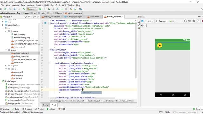Zoom in the preview with plus icon
Image resolution: width=203 pixels, height=114 pixels.
coord(194,21)
